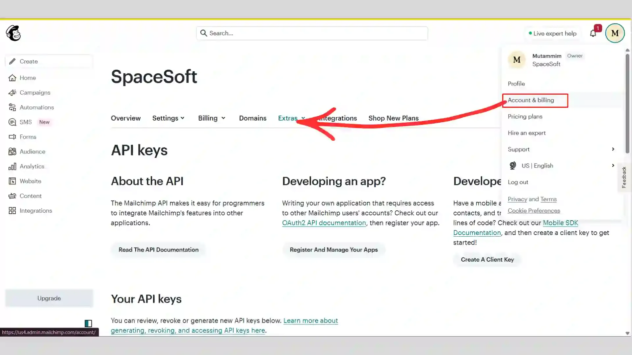
Task: Click the search magnifier icon
Action: [204, 33]
